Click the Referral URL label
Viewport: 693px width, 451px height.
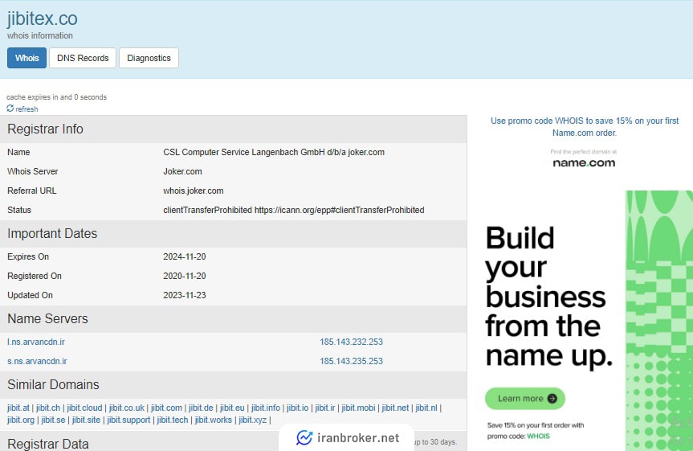(32, 191)
